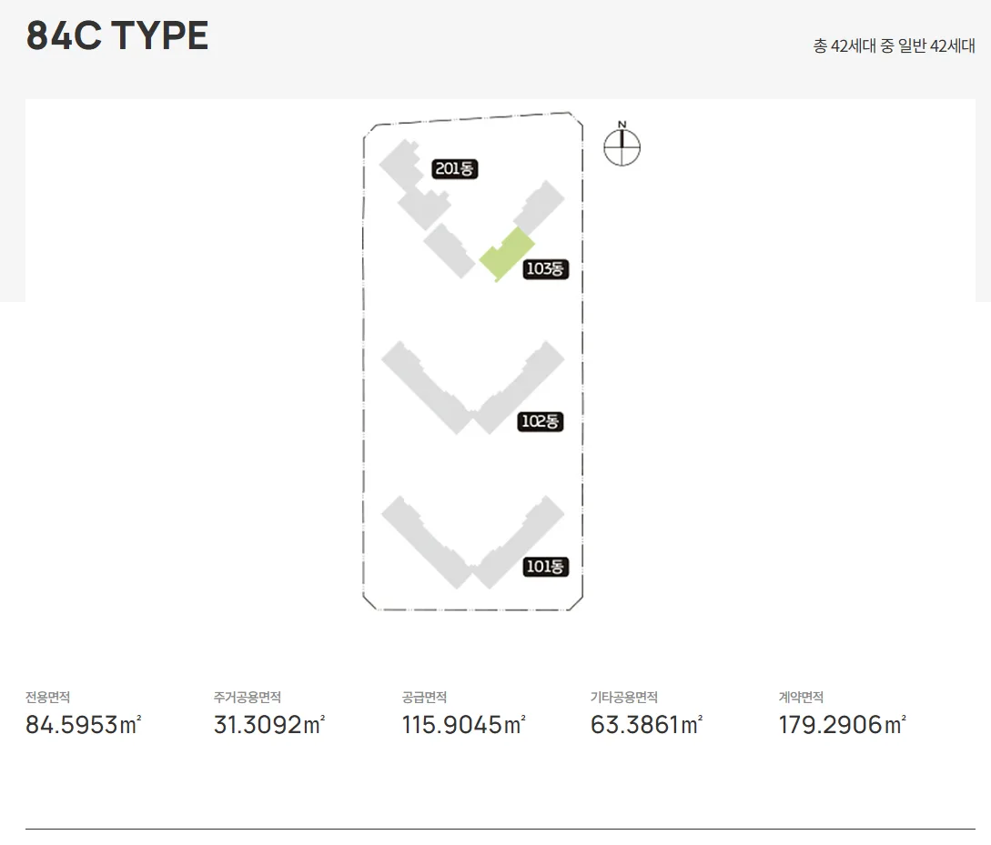Viewport: 991px width, 845px height.
Task: Click the 101동 gray building shape
Action: [472, 542]
